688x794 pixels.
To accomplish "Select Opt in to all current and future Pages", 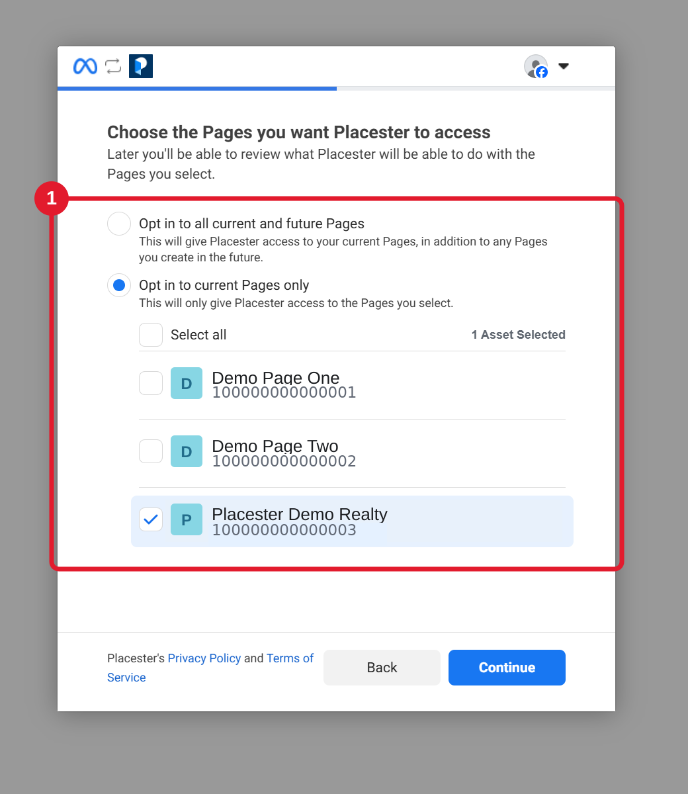I will click(x=119, y=224).
